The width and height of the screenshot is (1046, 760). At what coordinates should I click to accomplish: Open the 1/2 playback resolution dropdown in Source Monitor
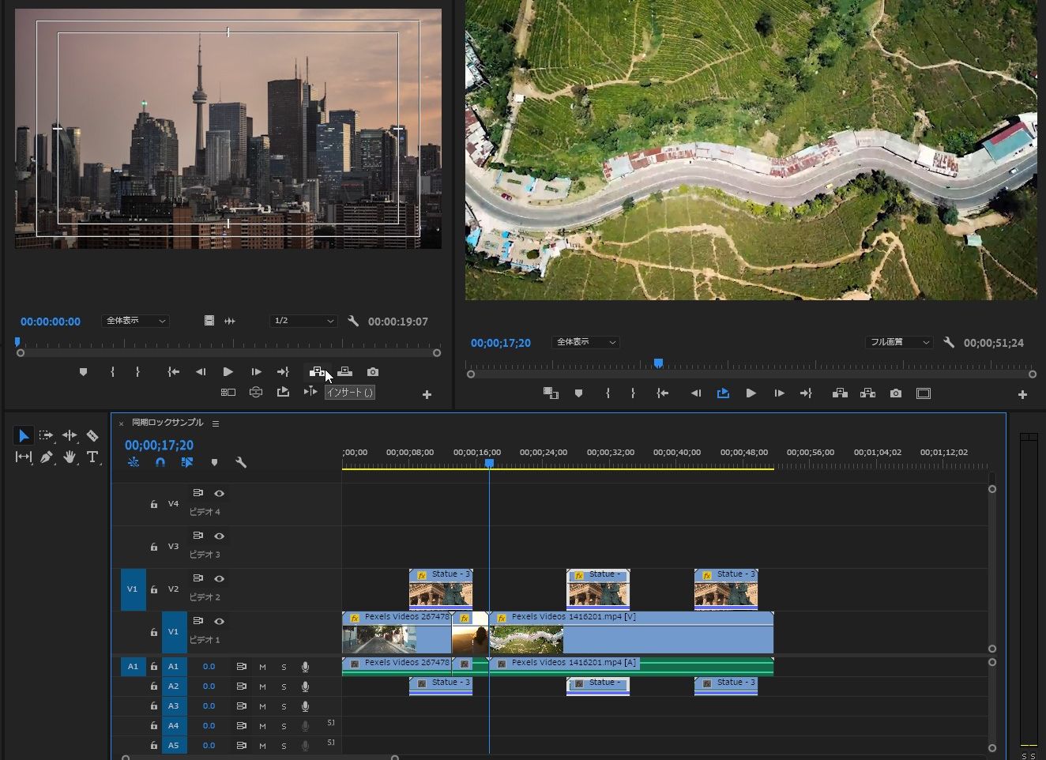pos(302,321)
